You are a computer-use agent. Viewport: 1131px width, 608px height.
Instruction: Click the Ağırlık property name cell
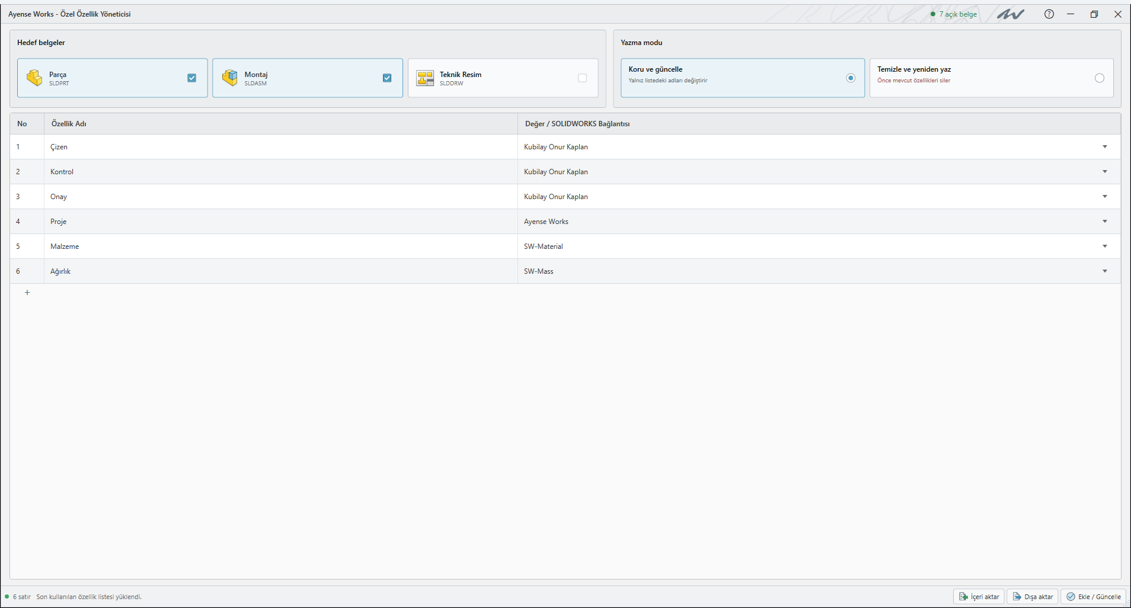click(x=281, y=271)
